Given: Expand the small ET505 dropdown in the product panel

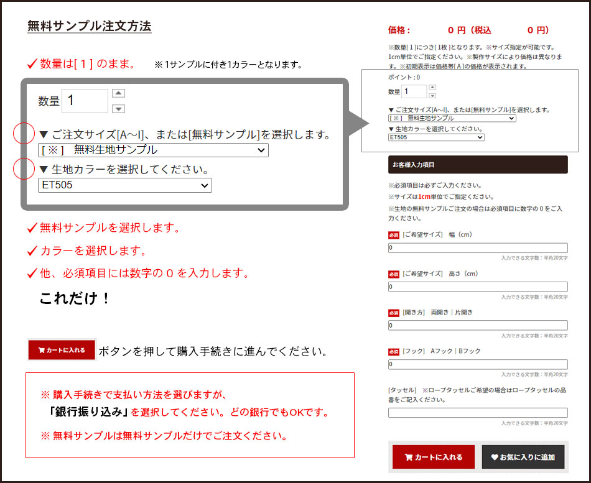Looking at the screenshot, I should (x=436, y=137).
